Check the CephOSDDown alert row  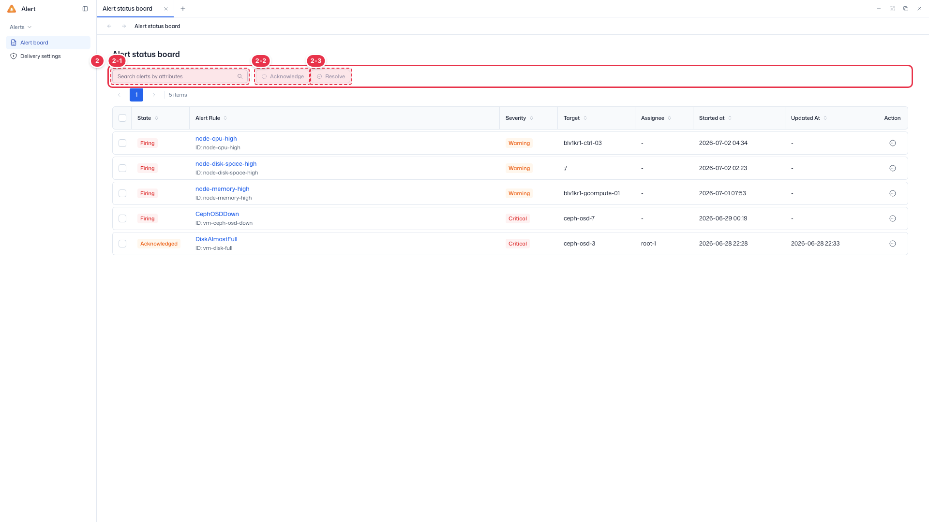[x=122, y=218]
